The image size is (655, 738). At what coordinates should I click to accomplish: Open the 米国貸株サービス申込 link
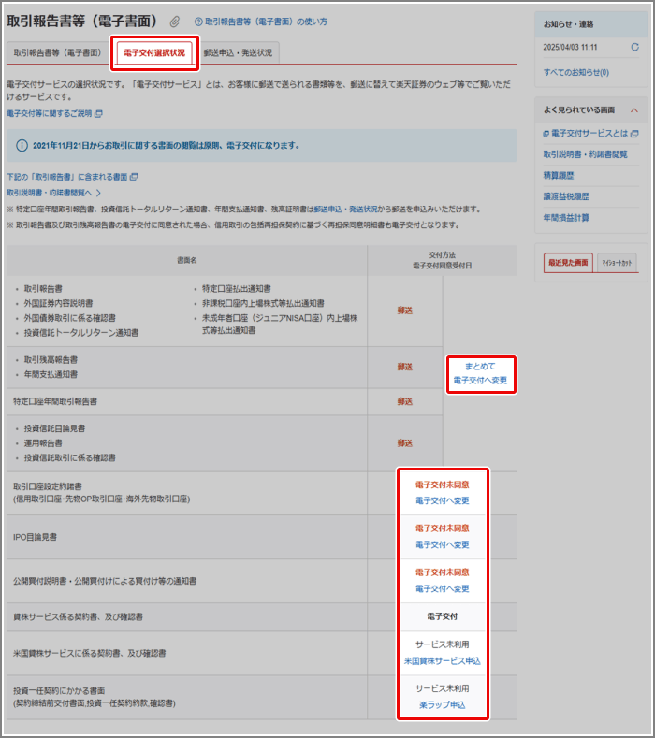pyautogui.click(x=443, y=660)
